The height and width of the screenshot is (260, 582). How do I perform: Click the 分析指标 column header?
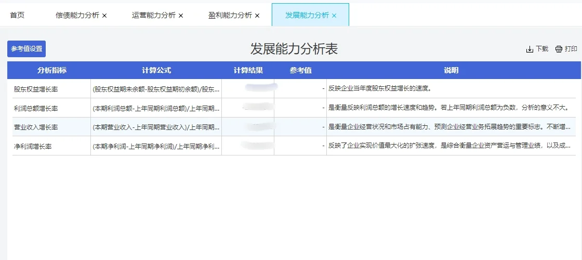51,70
